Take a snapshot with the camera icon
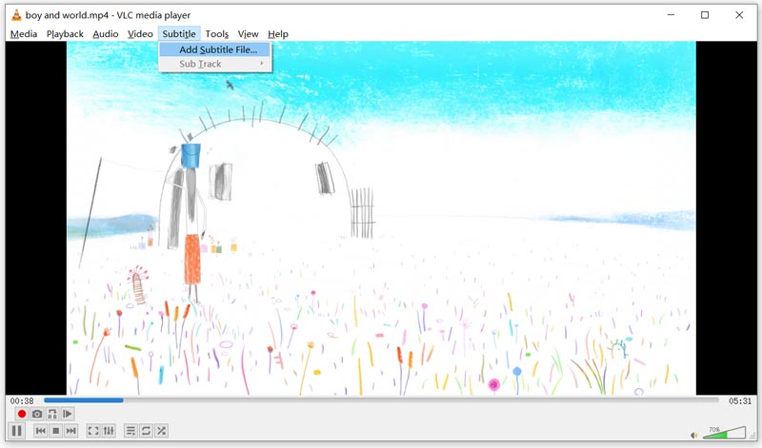Image resolution: width=762 pixels, height=448 pixels. point(37,414)
